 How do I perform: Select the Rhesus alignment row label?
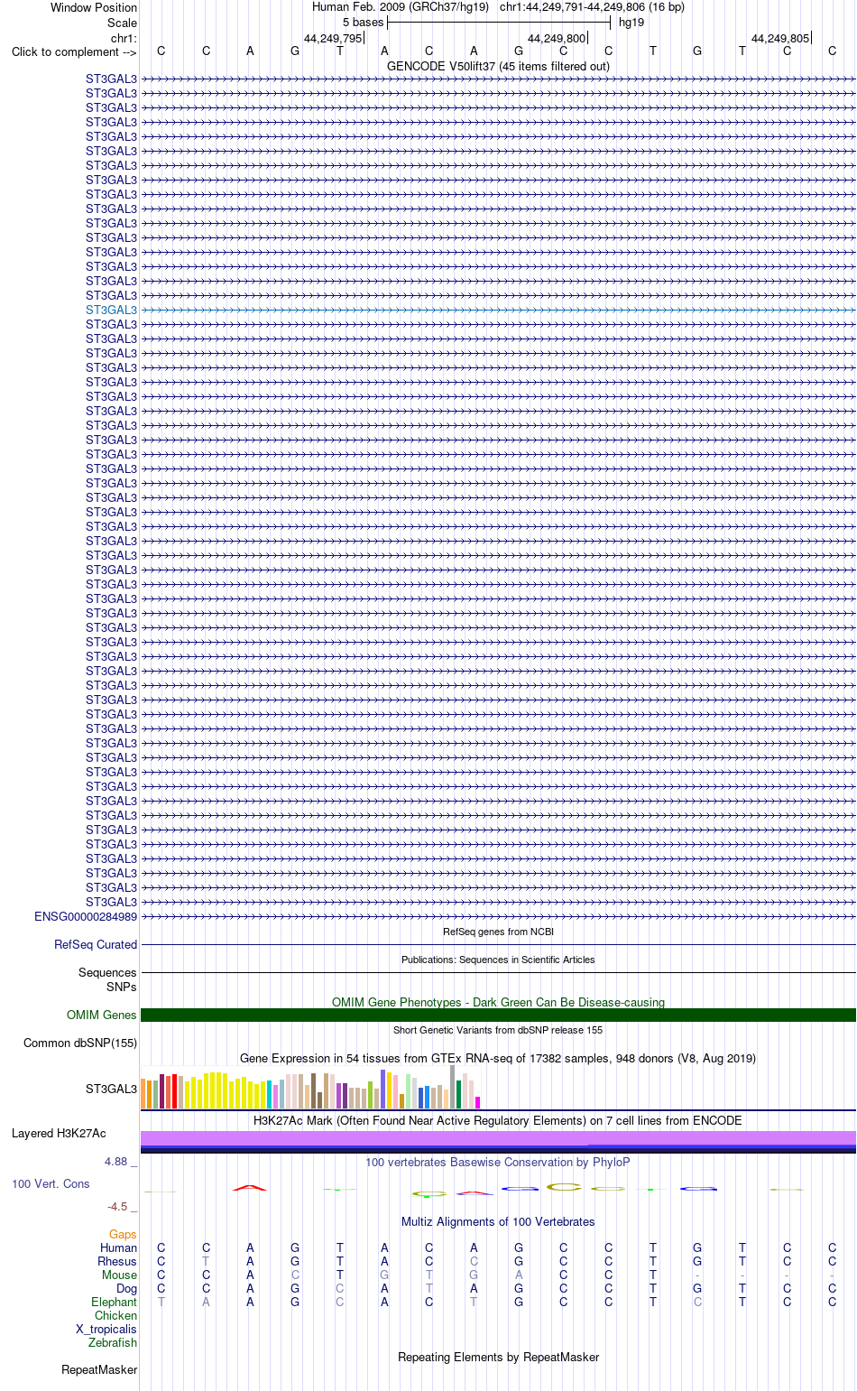click(x=117, y=1261)
